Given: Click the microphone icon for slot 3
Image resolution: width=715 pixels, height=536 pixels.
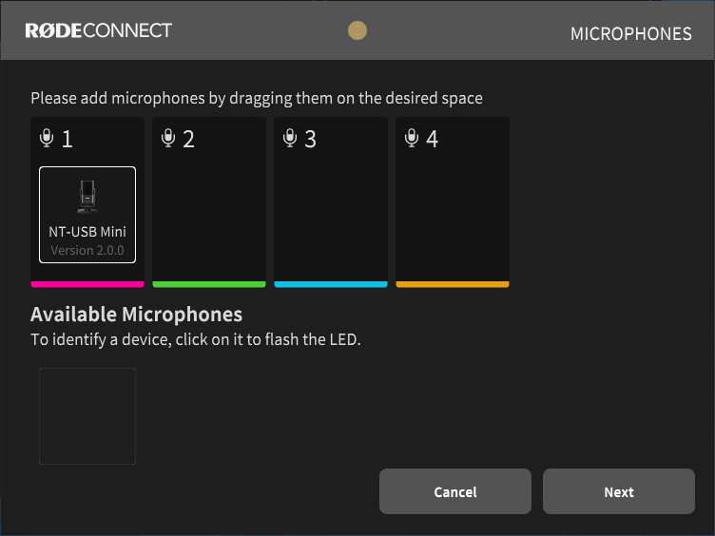Looking at the screenshot, I should point(290,139).
